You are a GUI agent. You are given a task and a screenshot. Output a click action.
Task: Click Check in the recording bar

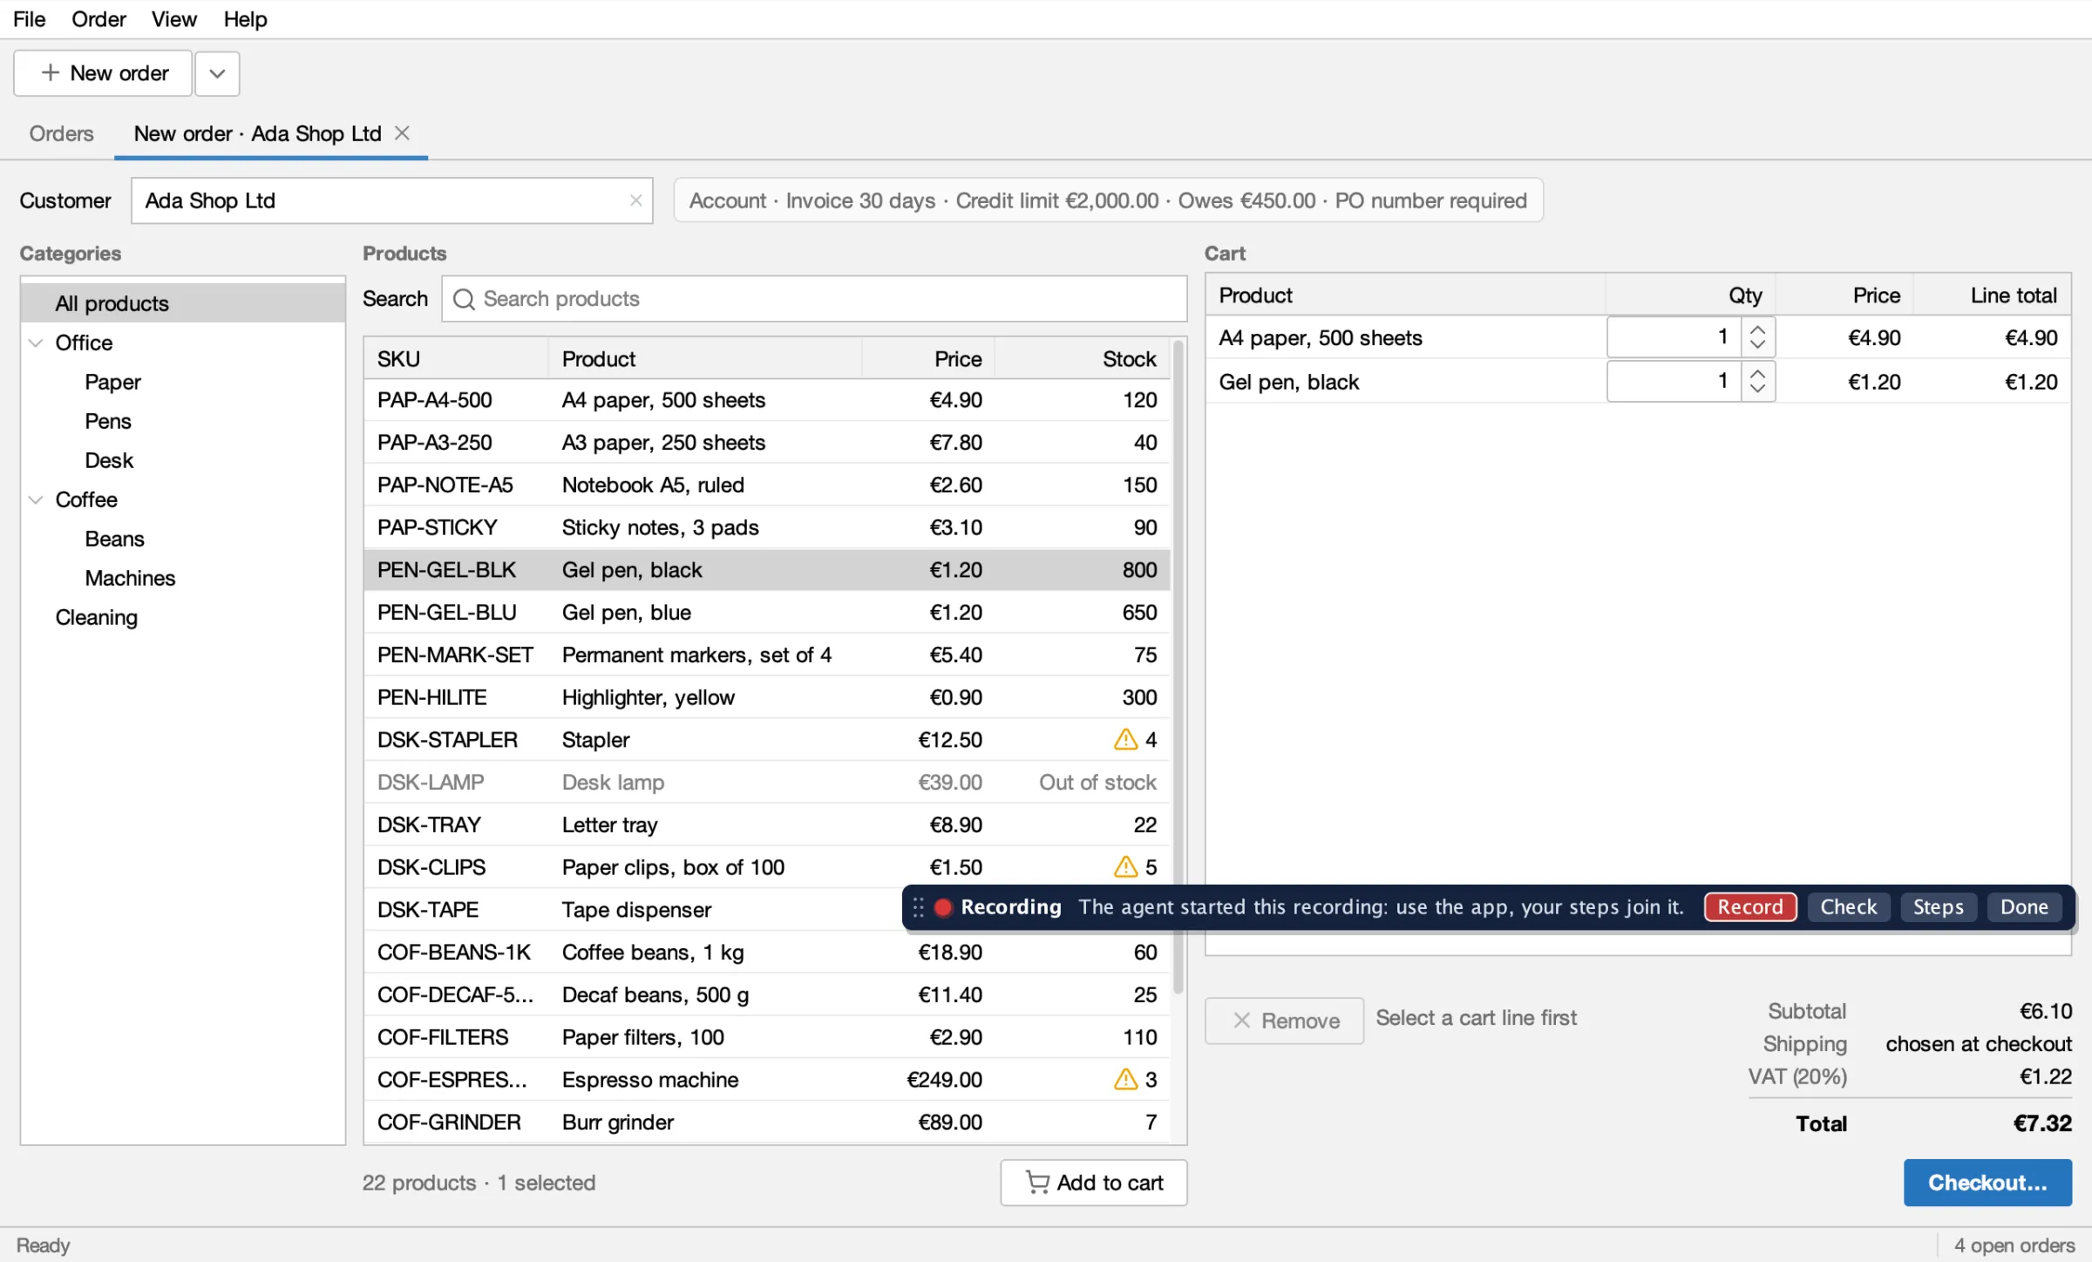click(x=1848, y=907)
